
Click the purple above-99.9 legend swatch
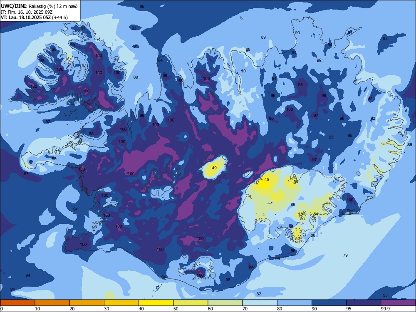point(398,303)
